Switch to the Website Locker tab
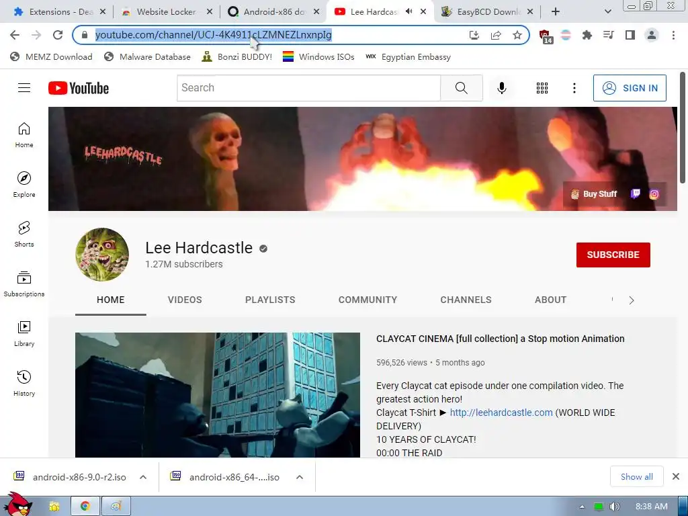The width and height of the screenshot is (688, 516). click(x=165, y=11)
